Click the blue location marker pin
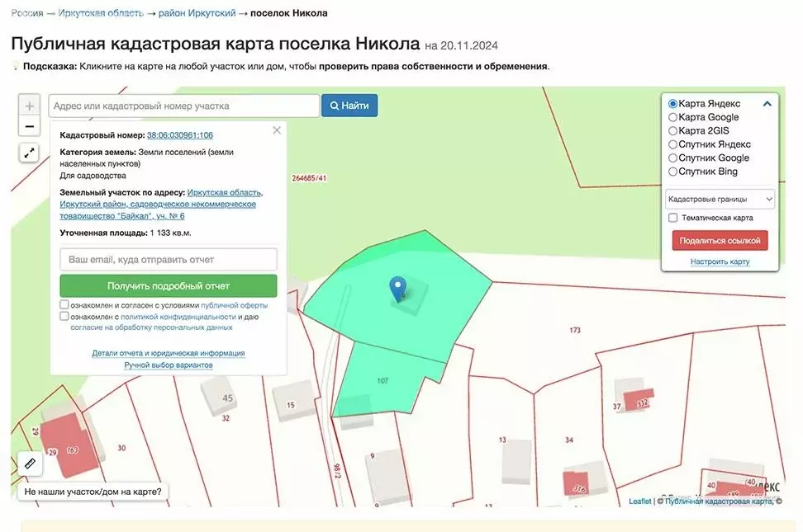 coord(398,289)
